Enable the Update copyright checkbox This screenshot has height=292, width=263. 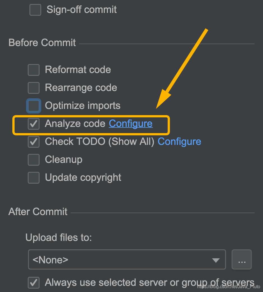[x=34, y=178]
